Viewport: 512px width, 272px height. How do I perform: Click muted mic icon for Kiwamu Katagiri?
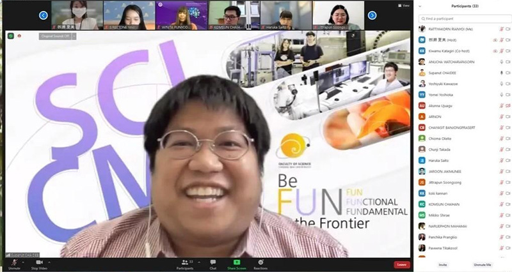(502, 51)
